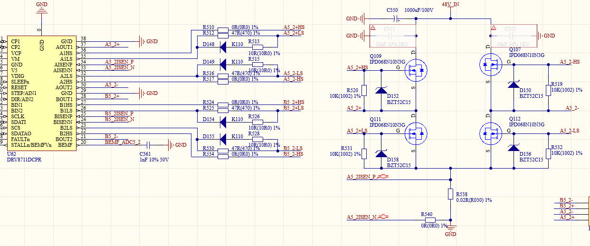Select the GND power port above U62

point(41,8)
